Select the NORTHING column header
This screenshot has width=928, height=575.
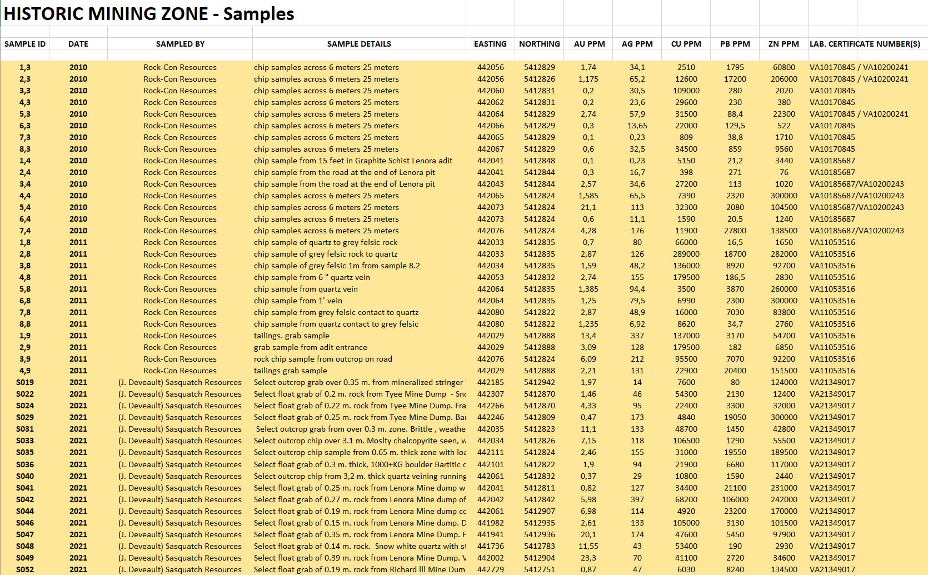[539, 44]
